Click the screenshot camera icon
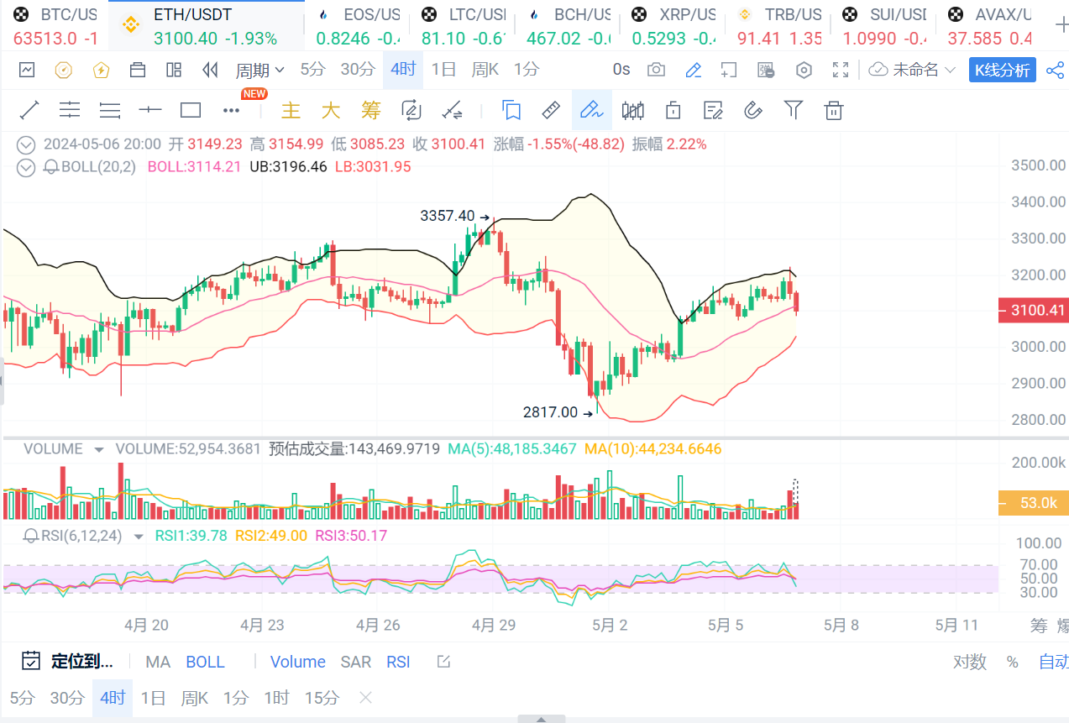Image resolution: width=1069 pixels, height=723 pixels. (x=657, y=70)
